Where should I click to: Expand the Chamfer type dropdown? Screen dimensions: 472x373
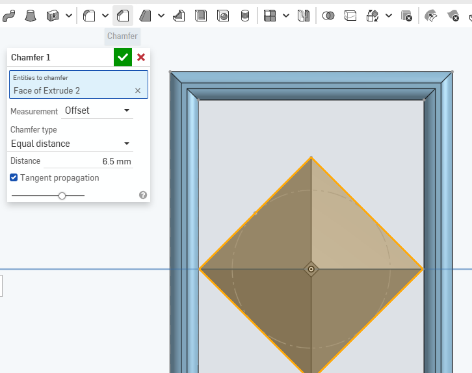(70, 144)
